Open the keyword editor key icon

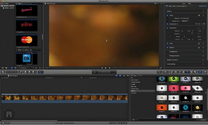(20, 72)
